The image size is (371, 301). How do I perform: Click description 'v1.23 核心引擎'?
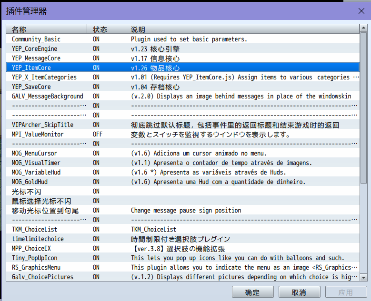(x=155, y=49)
